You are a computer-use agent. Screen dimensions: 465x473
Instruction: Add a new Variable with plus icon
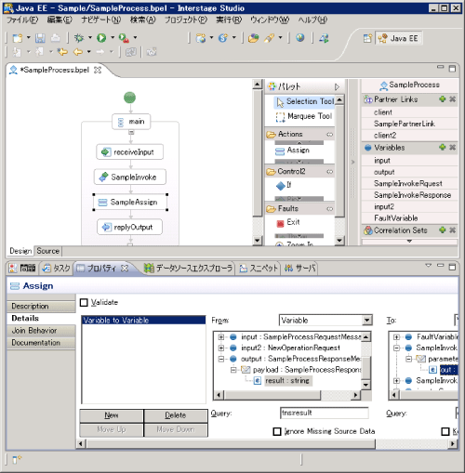(x=443, y=147)
